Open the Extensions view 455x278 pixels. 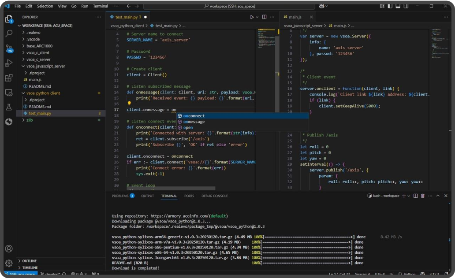[x=9, y=78]
